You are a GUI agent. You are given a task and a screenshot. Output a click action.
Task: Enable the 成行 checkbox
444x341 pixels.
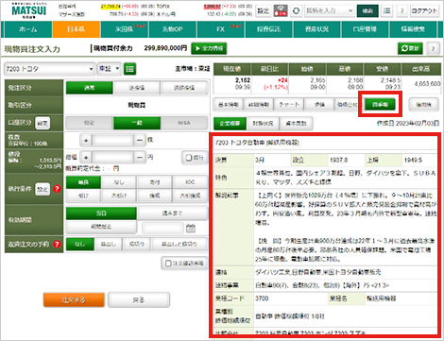tap(195, 158)
